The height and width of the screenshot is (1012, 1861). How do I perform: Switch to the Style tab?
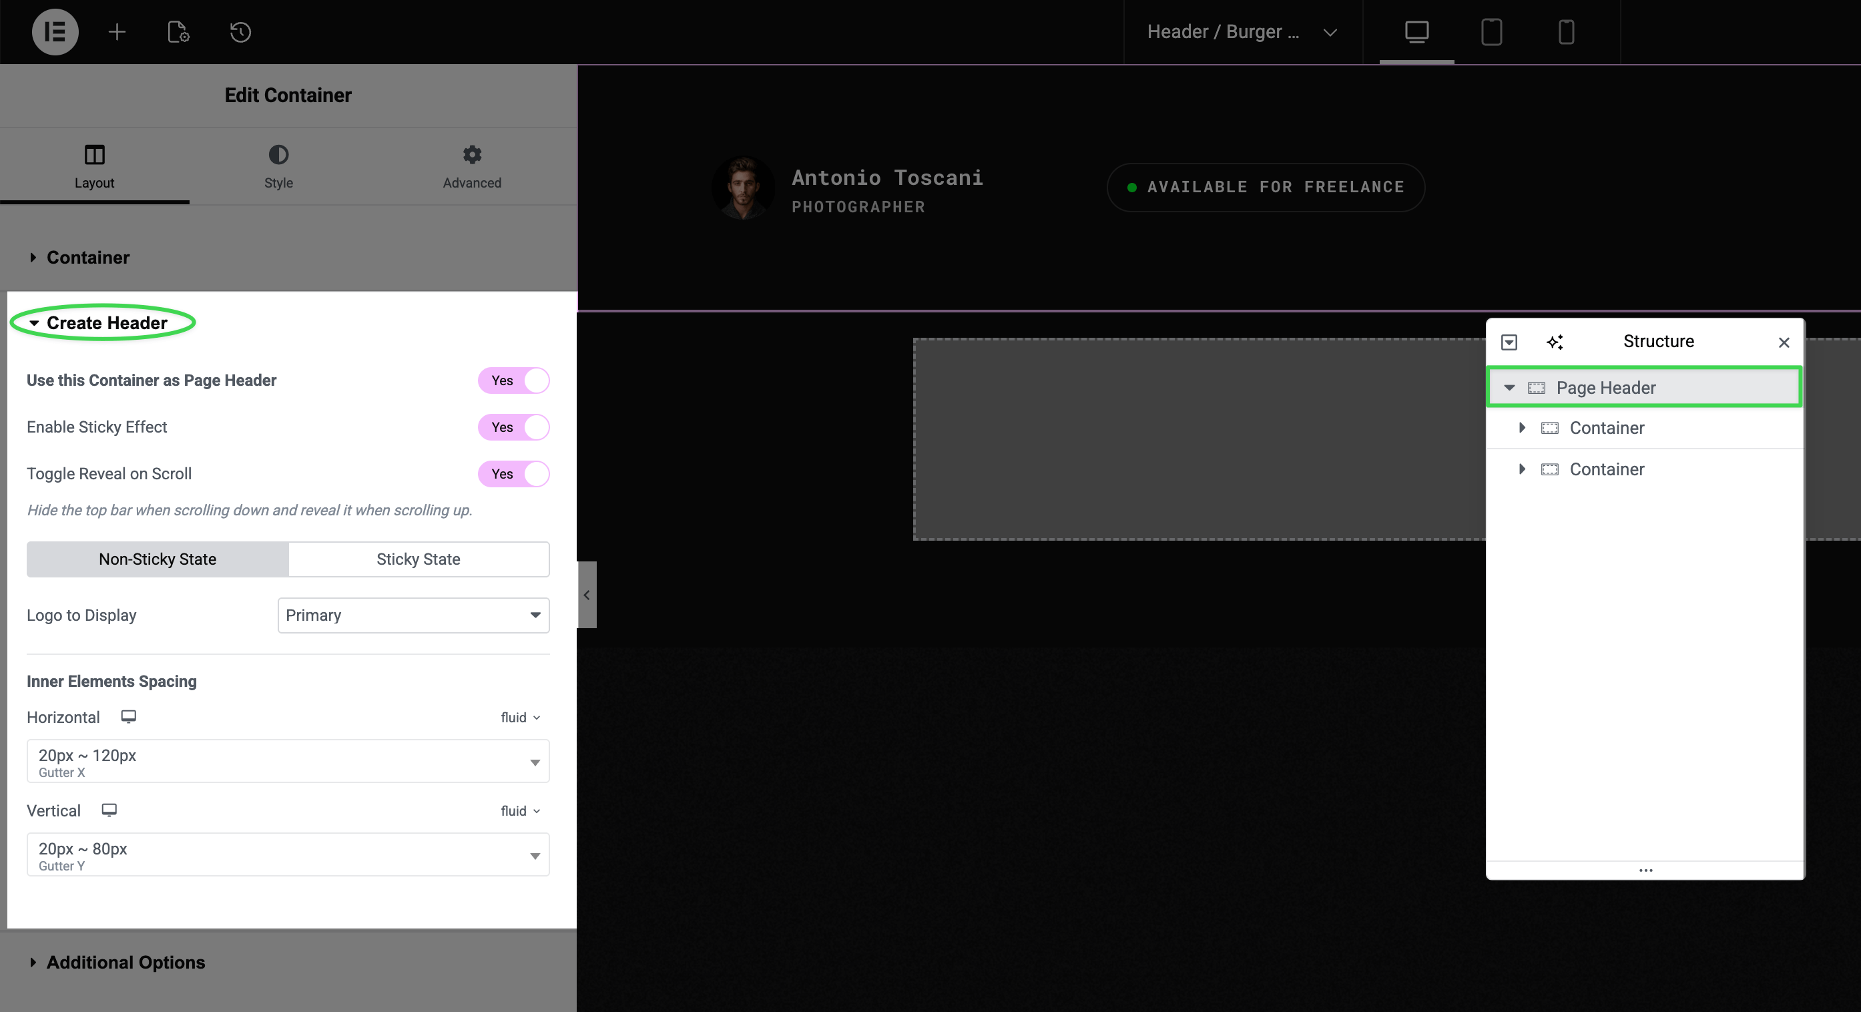click(x=278, y=166)
